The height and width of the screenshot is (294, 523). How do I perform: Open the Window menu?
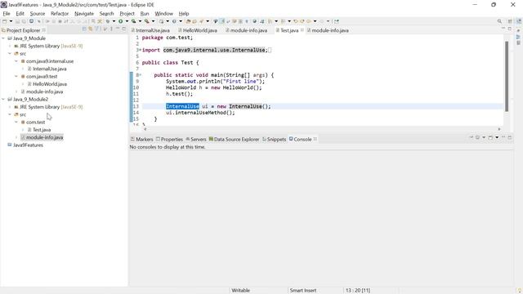pos(163,14)
